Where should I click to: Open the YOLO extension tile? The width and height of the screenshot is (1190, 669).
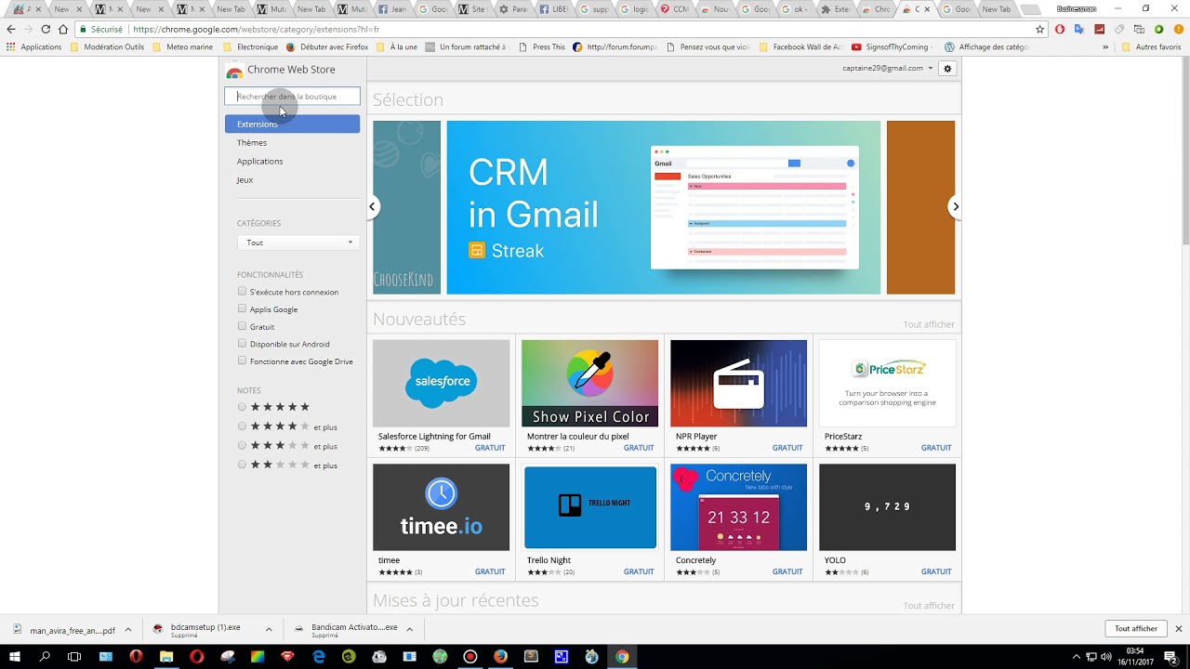pyautogui.click(x=887, y=520)
